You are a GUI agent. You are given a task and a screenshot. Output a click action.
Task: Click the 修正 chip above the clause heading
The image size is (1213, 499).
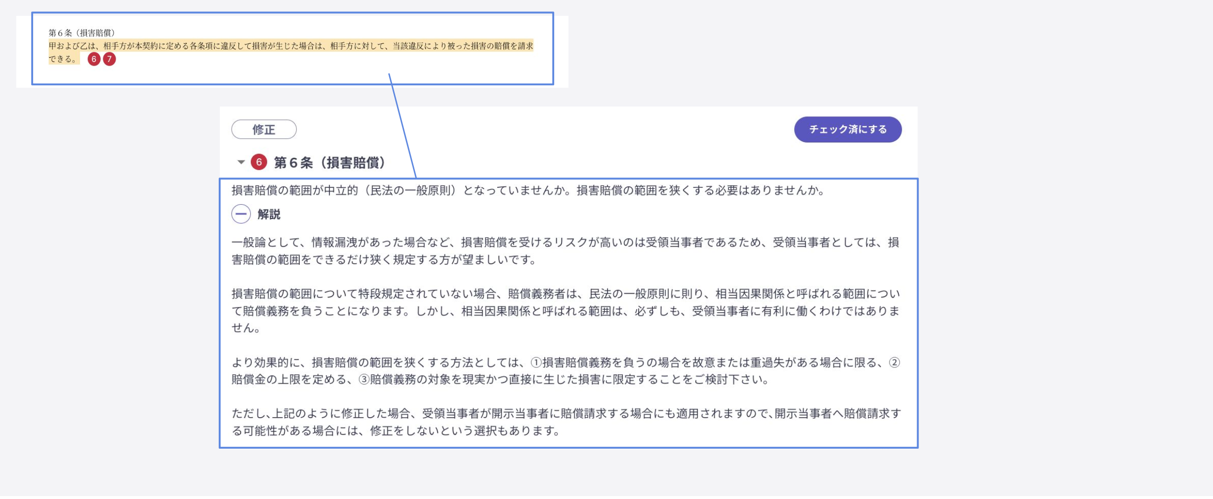[264, 129]
